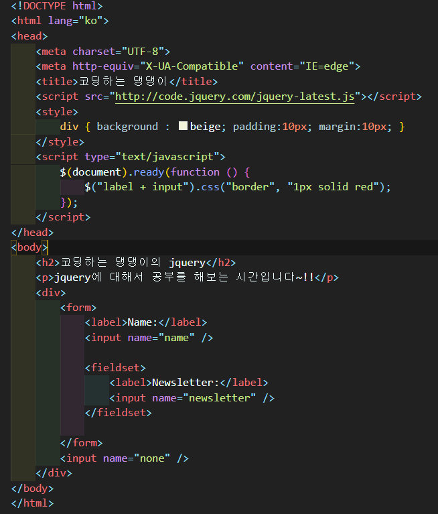
Task: Click the type="text/javascript" attribute
Action: pyautogui.click(x=152, y=157)
